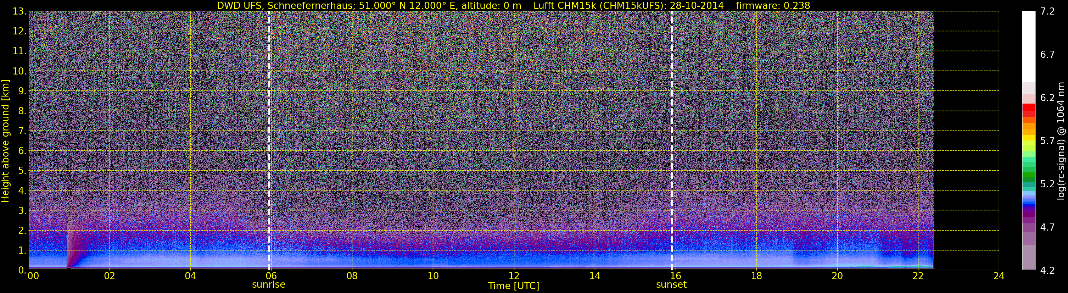Click the colorbar tick value 5.2

(1047, 184)
